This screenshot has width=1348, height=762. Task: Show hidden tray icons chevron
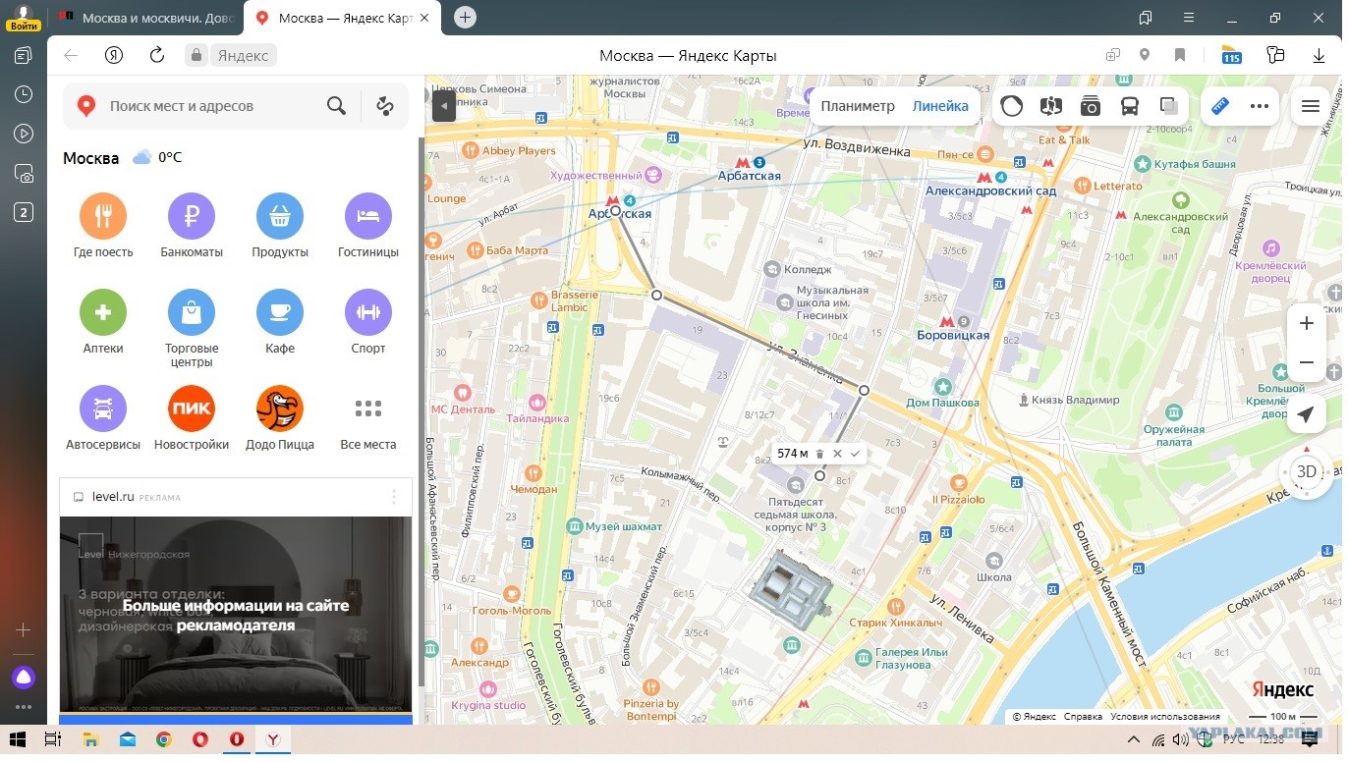(1134, 739)
